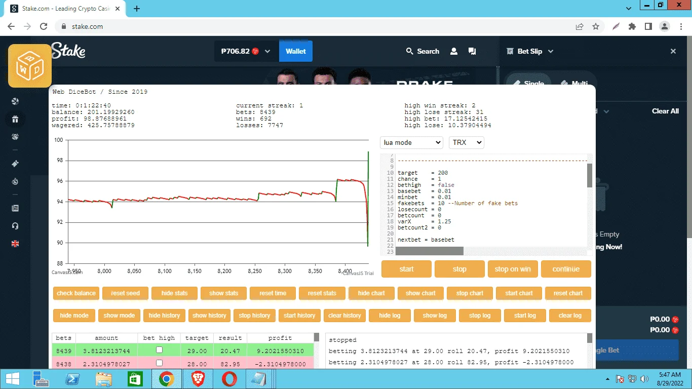Show hidden system tray icons
The image size is (692, 389).
pos(607,379)
